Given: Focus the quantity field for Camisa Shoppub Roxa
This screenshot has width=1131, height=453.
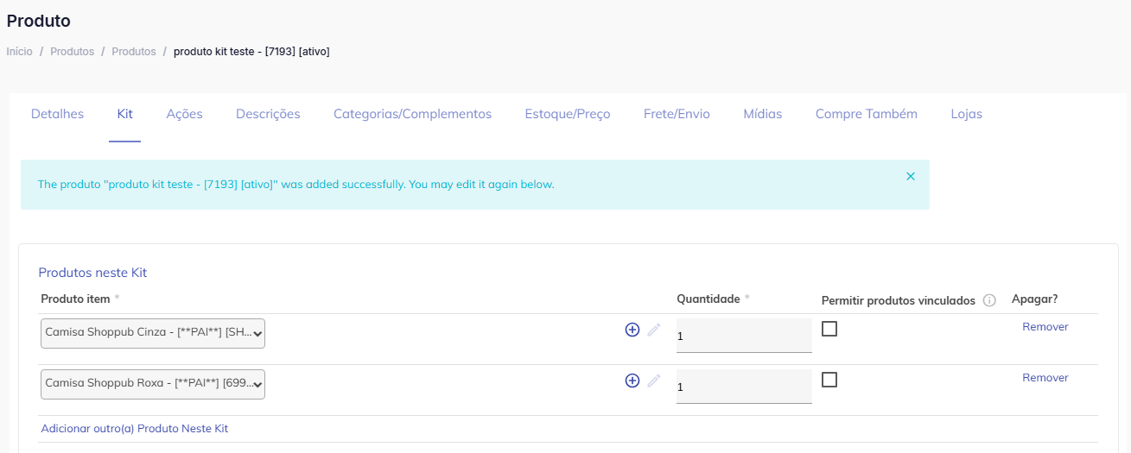Looking at the screenshot, I should tap(743, 387).
